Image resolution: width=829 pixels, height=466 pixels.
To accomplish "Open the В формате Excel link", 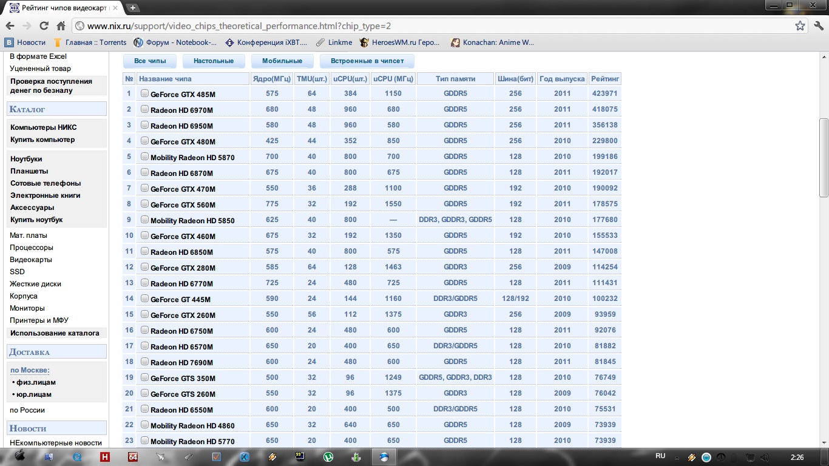I will pos(38,56).
